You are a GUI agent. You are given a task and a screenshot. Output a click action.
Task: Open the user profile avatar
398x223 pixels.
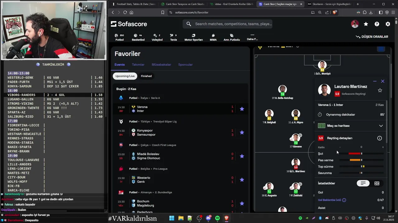tap(355, 24)
